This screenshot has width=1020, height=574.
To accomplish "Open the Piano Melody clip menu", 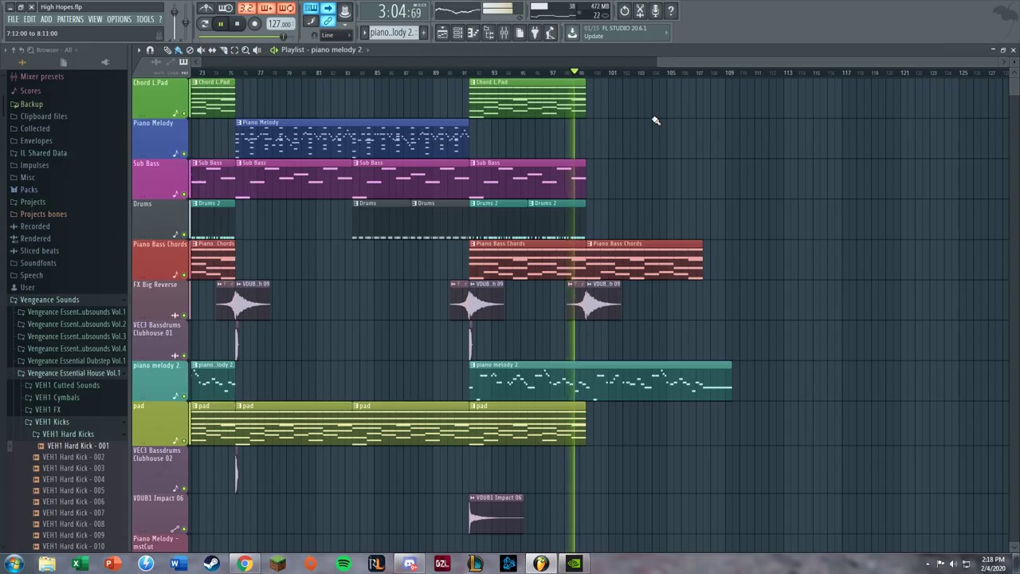I will pos(239,123).
